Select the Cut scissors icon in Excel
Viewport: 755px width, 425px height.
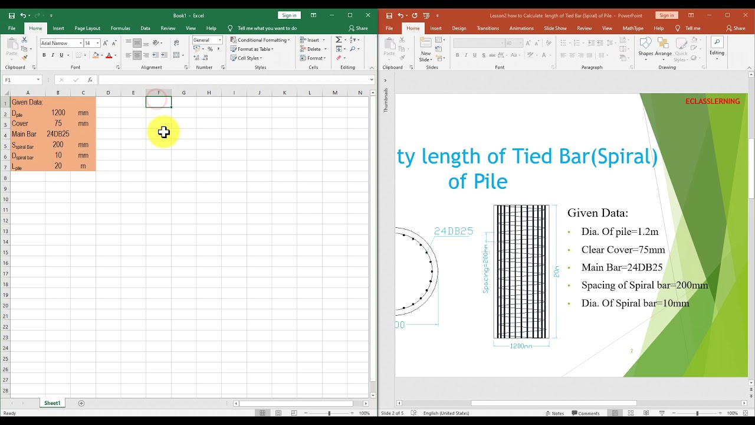(24, 40)
